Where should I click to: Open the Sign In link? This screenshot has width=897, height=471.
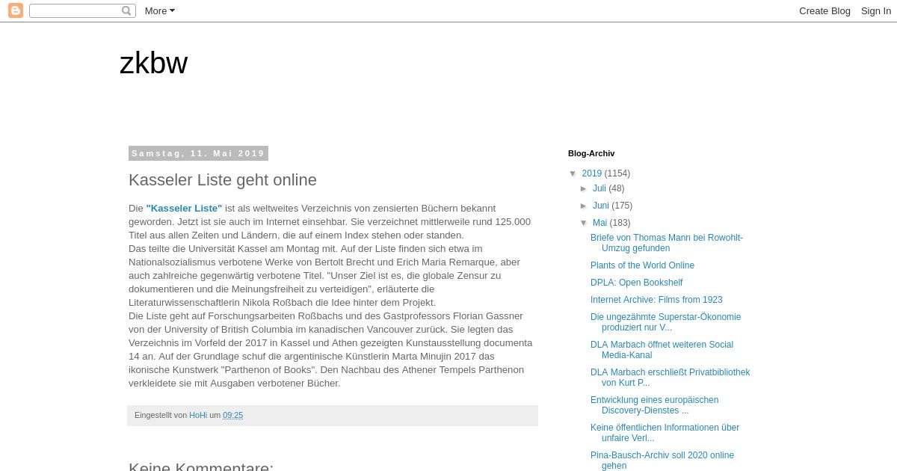tap(875, 10)
